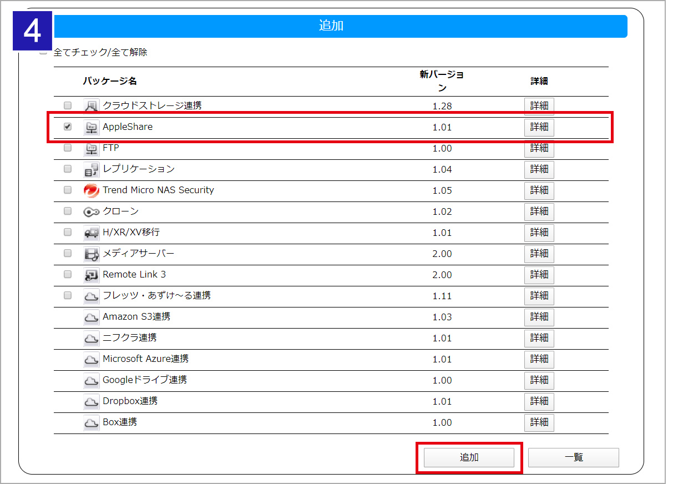Click the Googleドライブ連携 package name
This screenshot has height=484, width=673.
[x=145, y=380]
